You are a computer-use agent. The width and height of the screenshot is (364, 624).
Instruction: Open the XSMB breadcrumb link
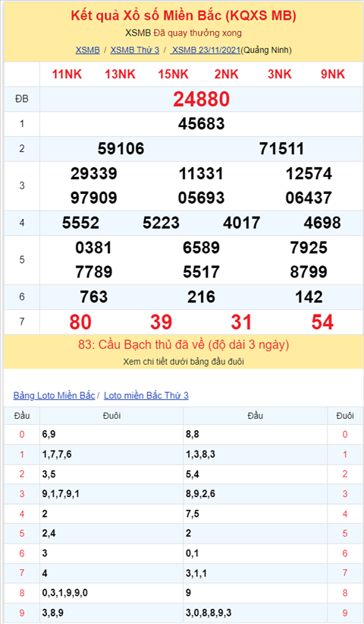[87, 50]
